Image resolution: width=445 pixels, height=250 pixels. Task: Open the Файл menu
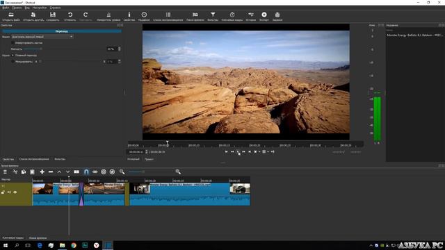[6, 8]
